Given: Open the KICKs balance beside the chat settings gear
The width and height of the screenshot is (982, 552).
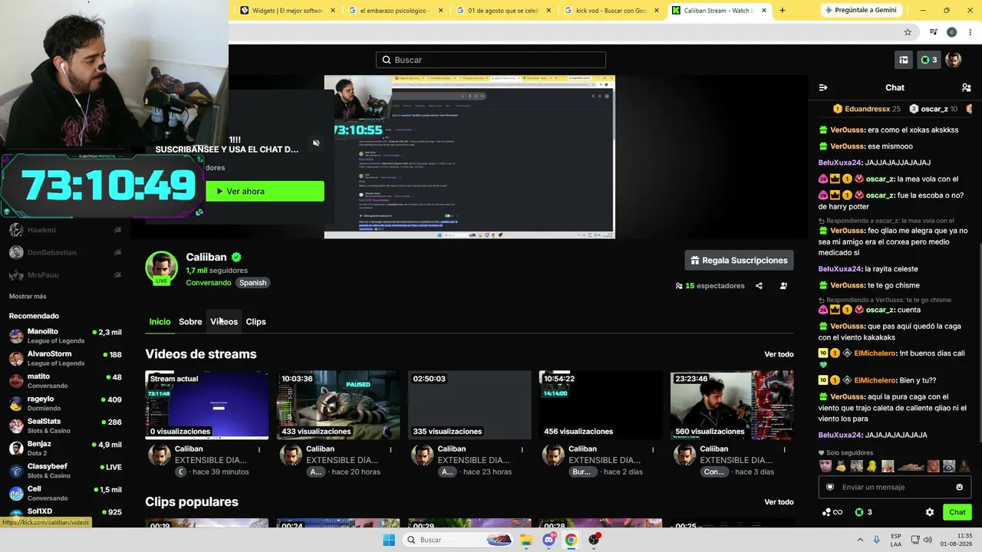Looking at the screenshot, I should [864, 512].
